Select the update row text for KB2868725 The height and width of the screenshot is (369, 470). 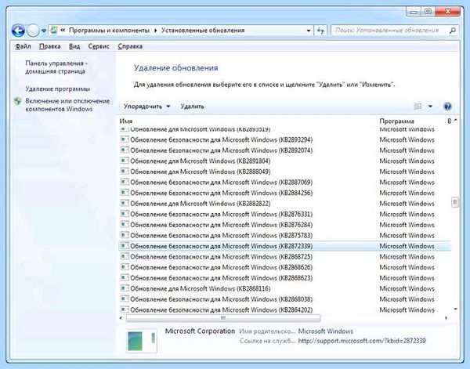[x=221, y=257]
